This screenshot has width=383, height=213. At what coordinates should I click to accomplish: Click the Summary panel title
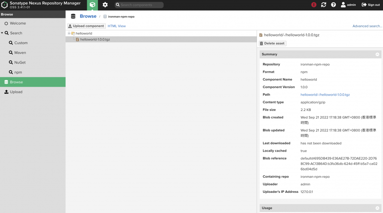pos(269,54)
